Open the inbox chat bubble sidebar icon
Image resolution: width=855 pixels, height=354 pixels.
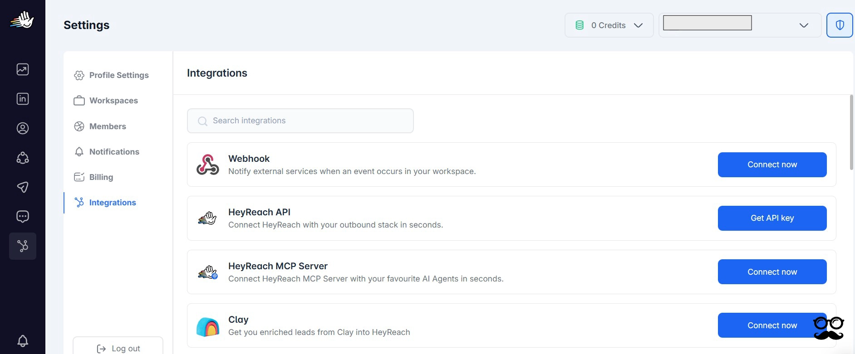[x=23, y=217]
